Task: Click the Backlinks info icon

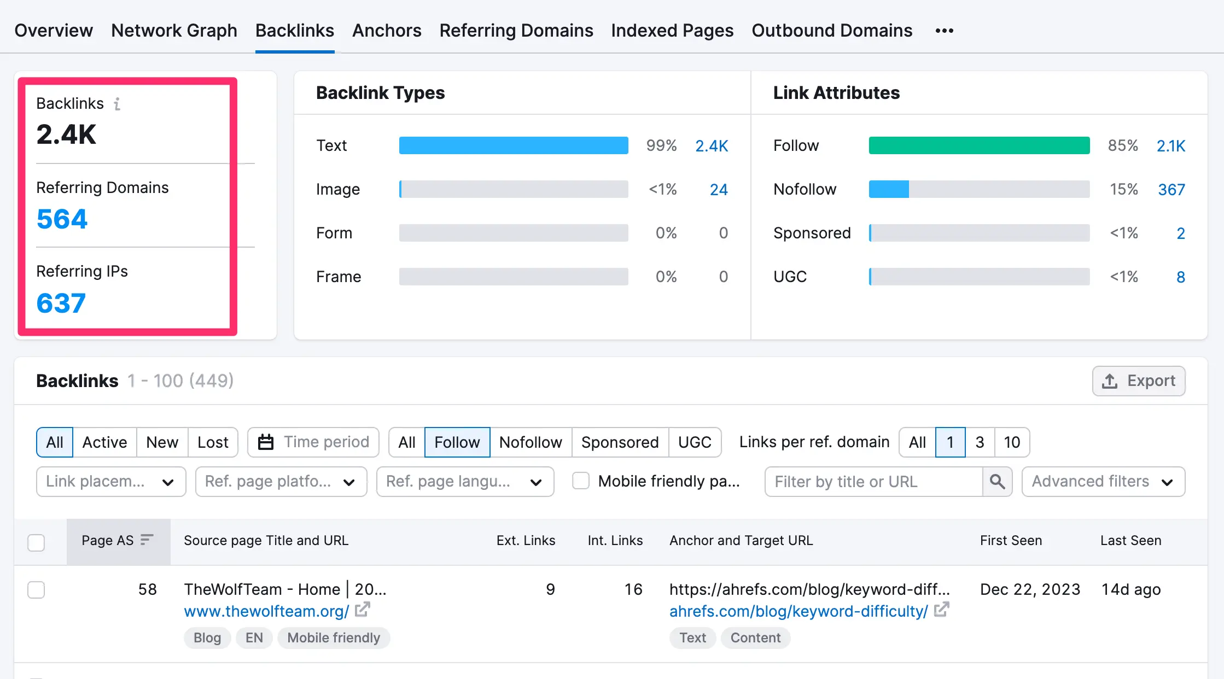Action: tap(117, 104)
